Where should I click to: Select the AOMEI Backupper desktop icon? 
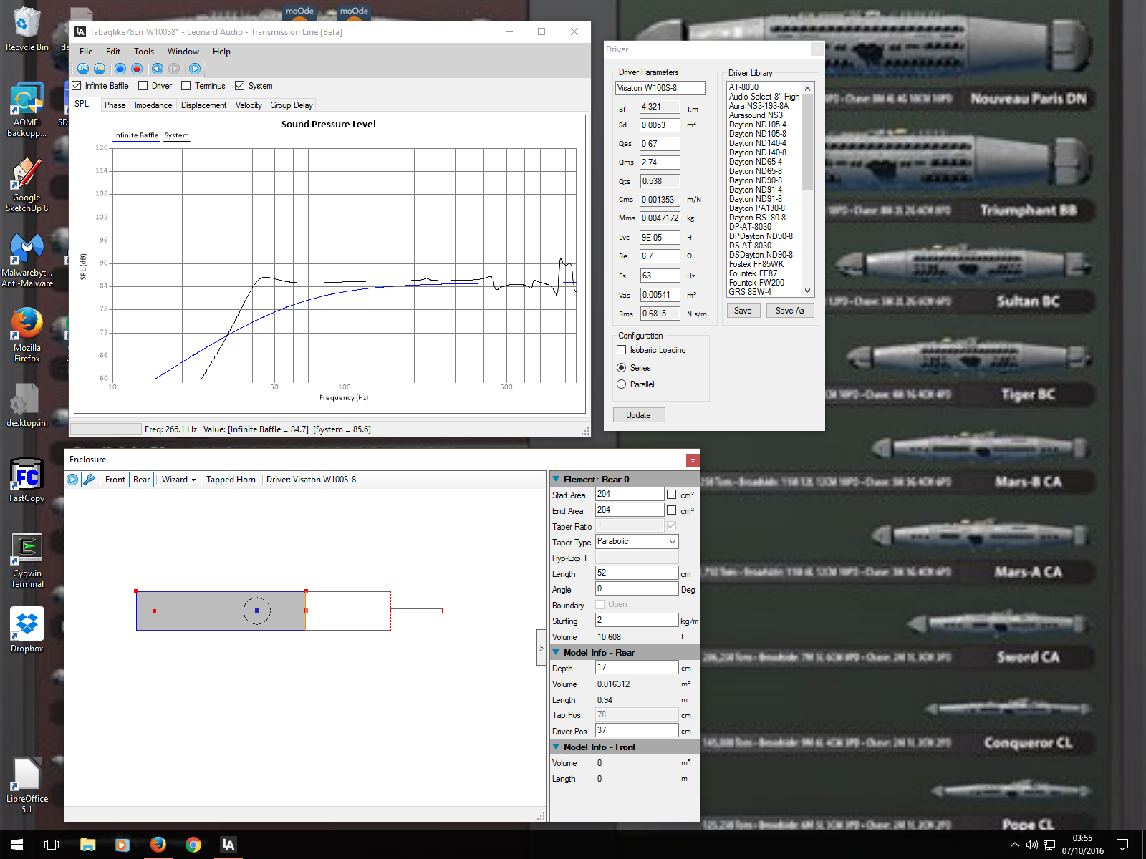point(27,110)
